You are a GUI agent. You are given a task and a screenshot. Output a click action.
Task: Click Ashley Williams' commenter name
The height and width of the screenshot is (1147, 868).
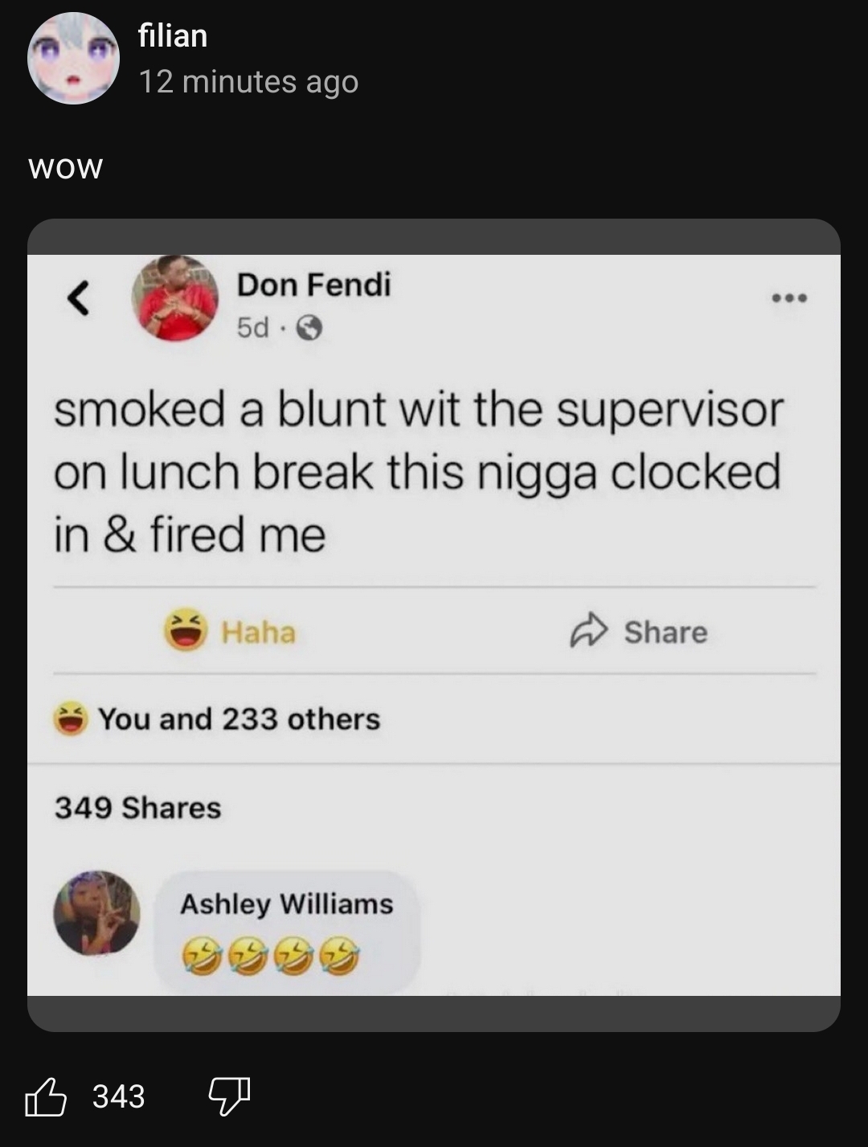287,904
